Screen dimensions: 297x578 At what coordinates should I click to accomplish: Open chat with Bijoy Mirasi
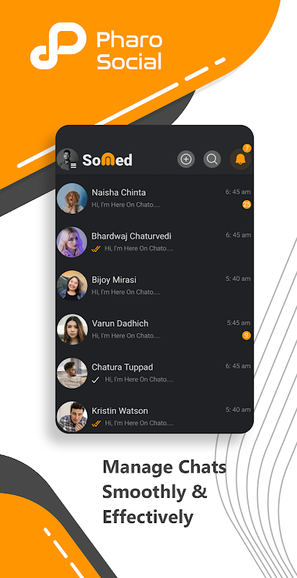click(x=154, y=285)
